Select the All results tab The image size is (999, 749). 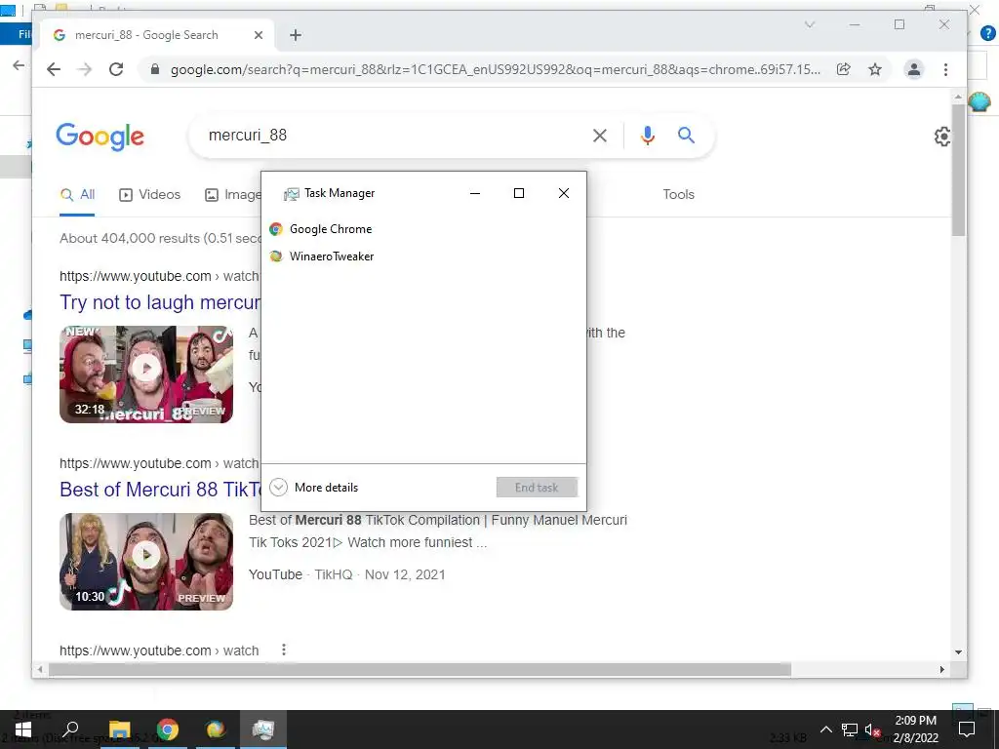(x=78, y=195)
